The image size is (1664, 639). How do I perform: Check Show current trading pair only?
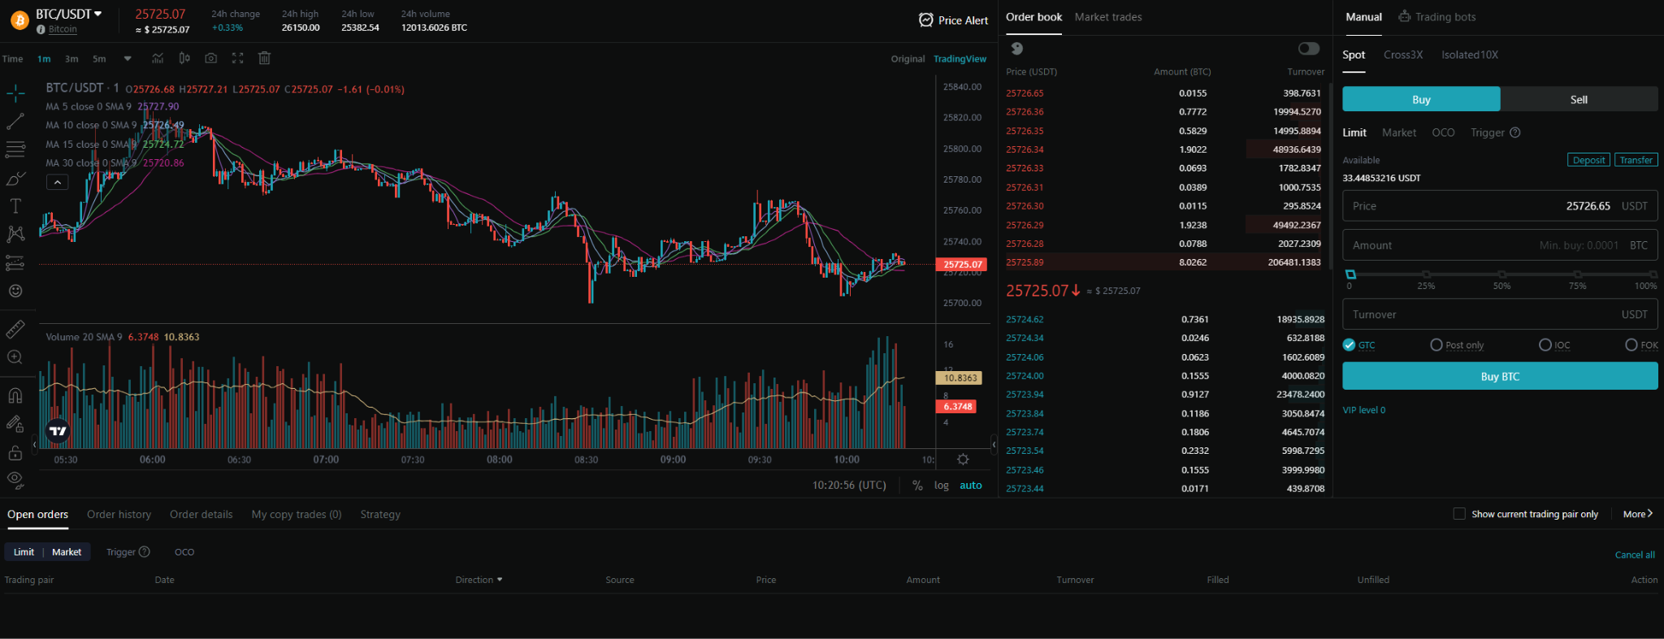(x=1459, y=514)
